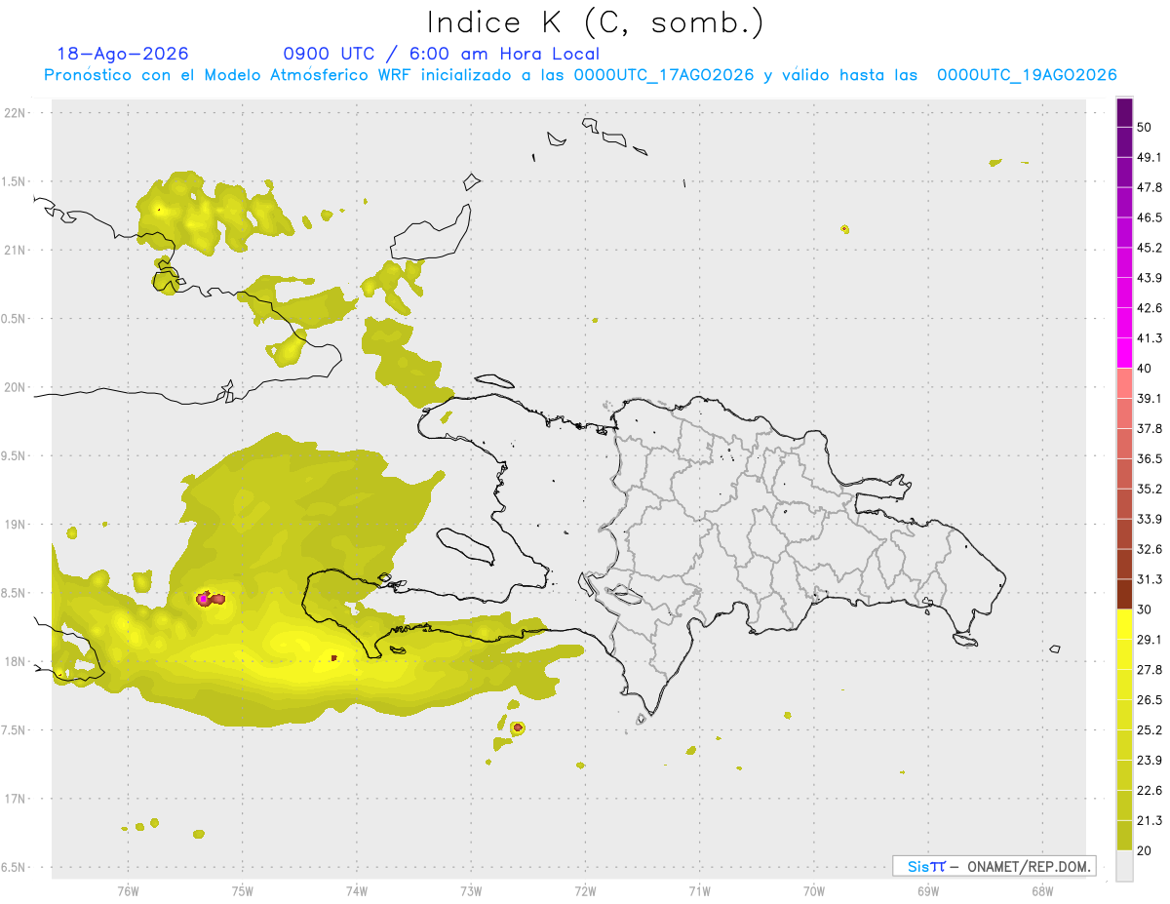The image size is (1170, 904).
Task: Click the 'Pronóstico con el Modelo Atmosférico WRF' line
Action: coord(580,75)
